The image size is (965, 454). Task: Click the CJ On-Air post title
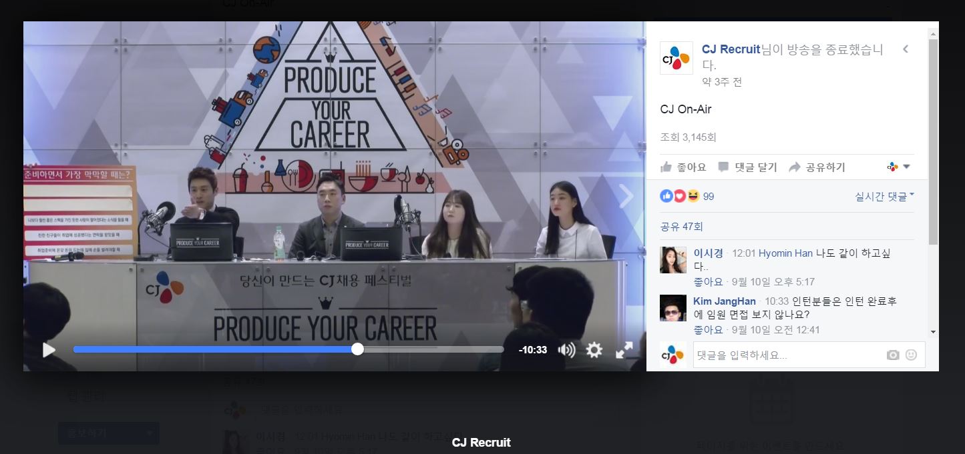click(686, 109)
